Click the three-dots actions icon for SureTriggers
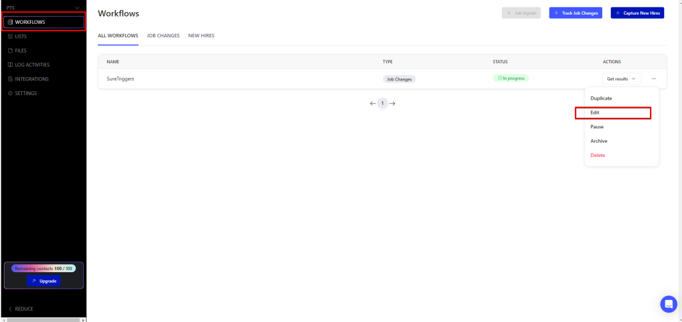The height and width of the screenshot is (322, 682). tap(653, 79)
